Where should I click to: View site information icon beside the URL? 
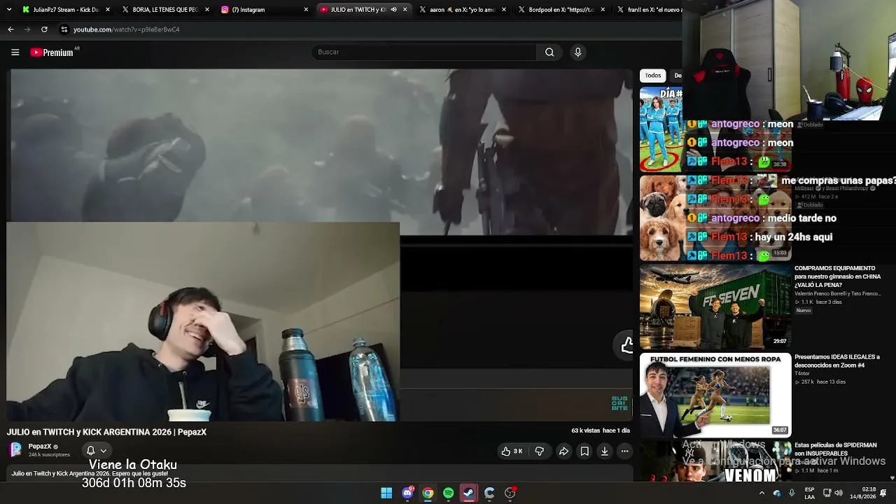(64, 29)
